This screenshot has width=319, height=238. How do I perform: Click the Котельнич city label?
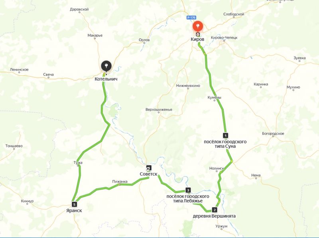[x=106, y=79]
